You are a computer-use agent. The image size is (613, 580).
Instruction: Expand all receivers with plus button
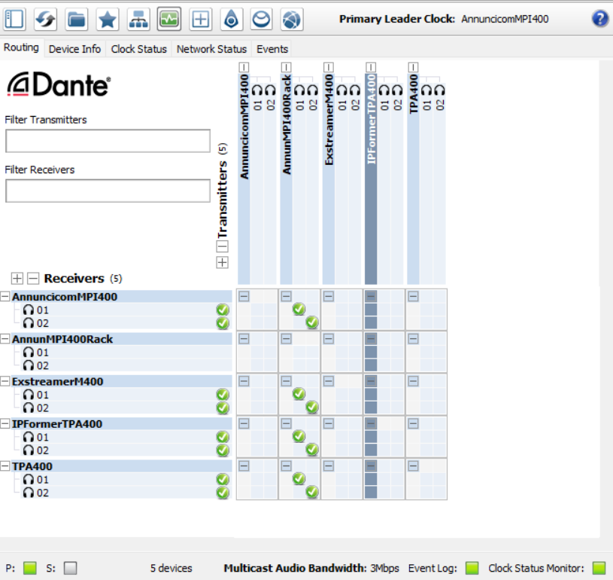[17, 279]
